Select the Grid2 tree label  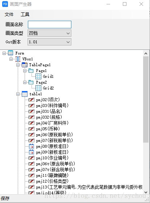point(48,88)
